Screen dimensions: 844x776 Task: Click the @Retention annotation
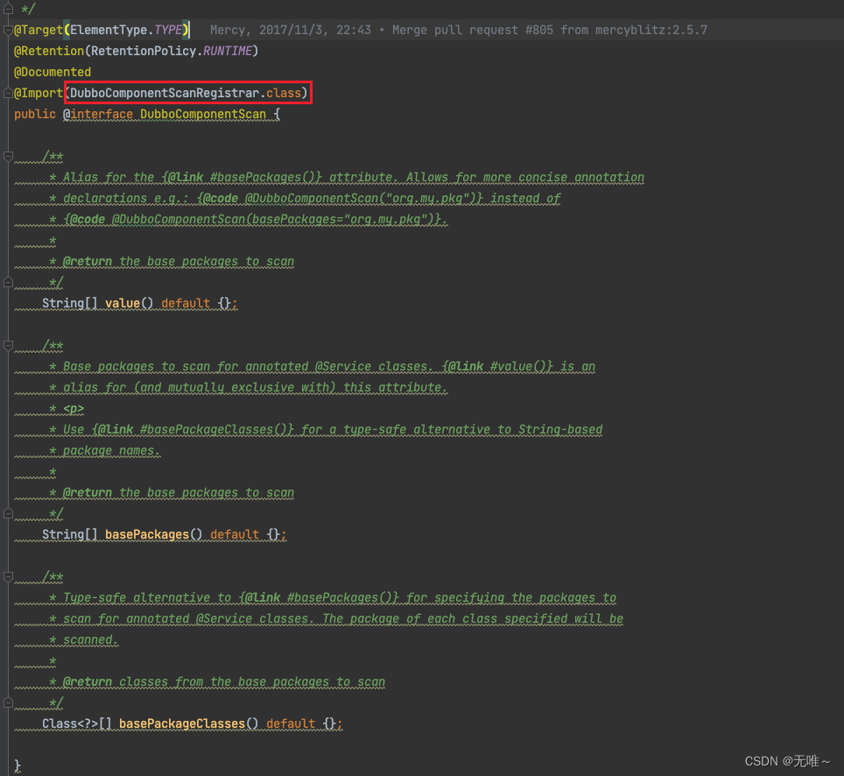pos(49,51)
